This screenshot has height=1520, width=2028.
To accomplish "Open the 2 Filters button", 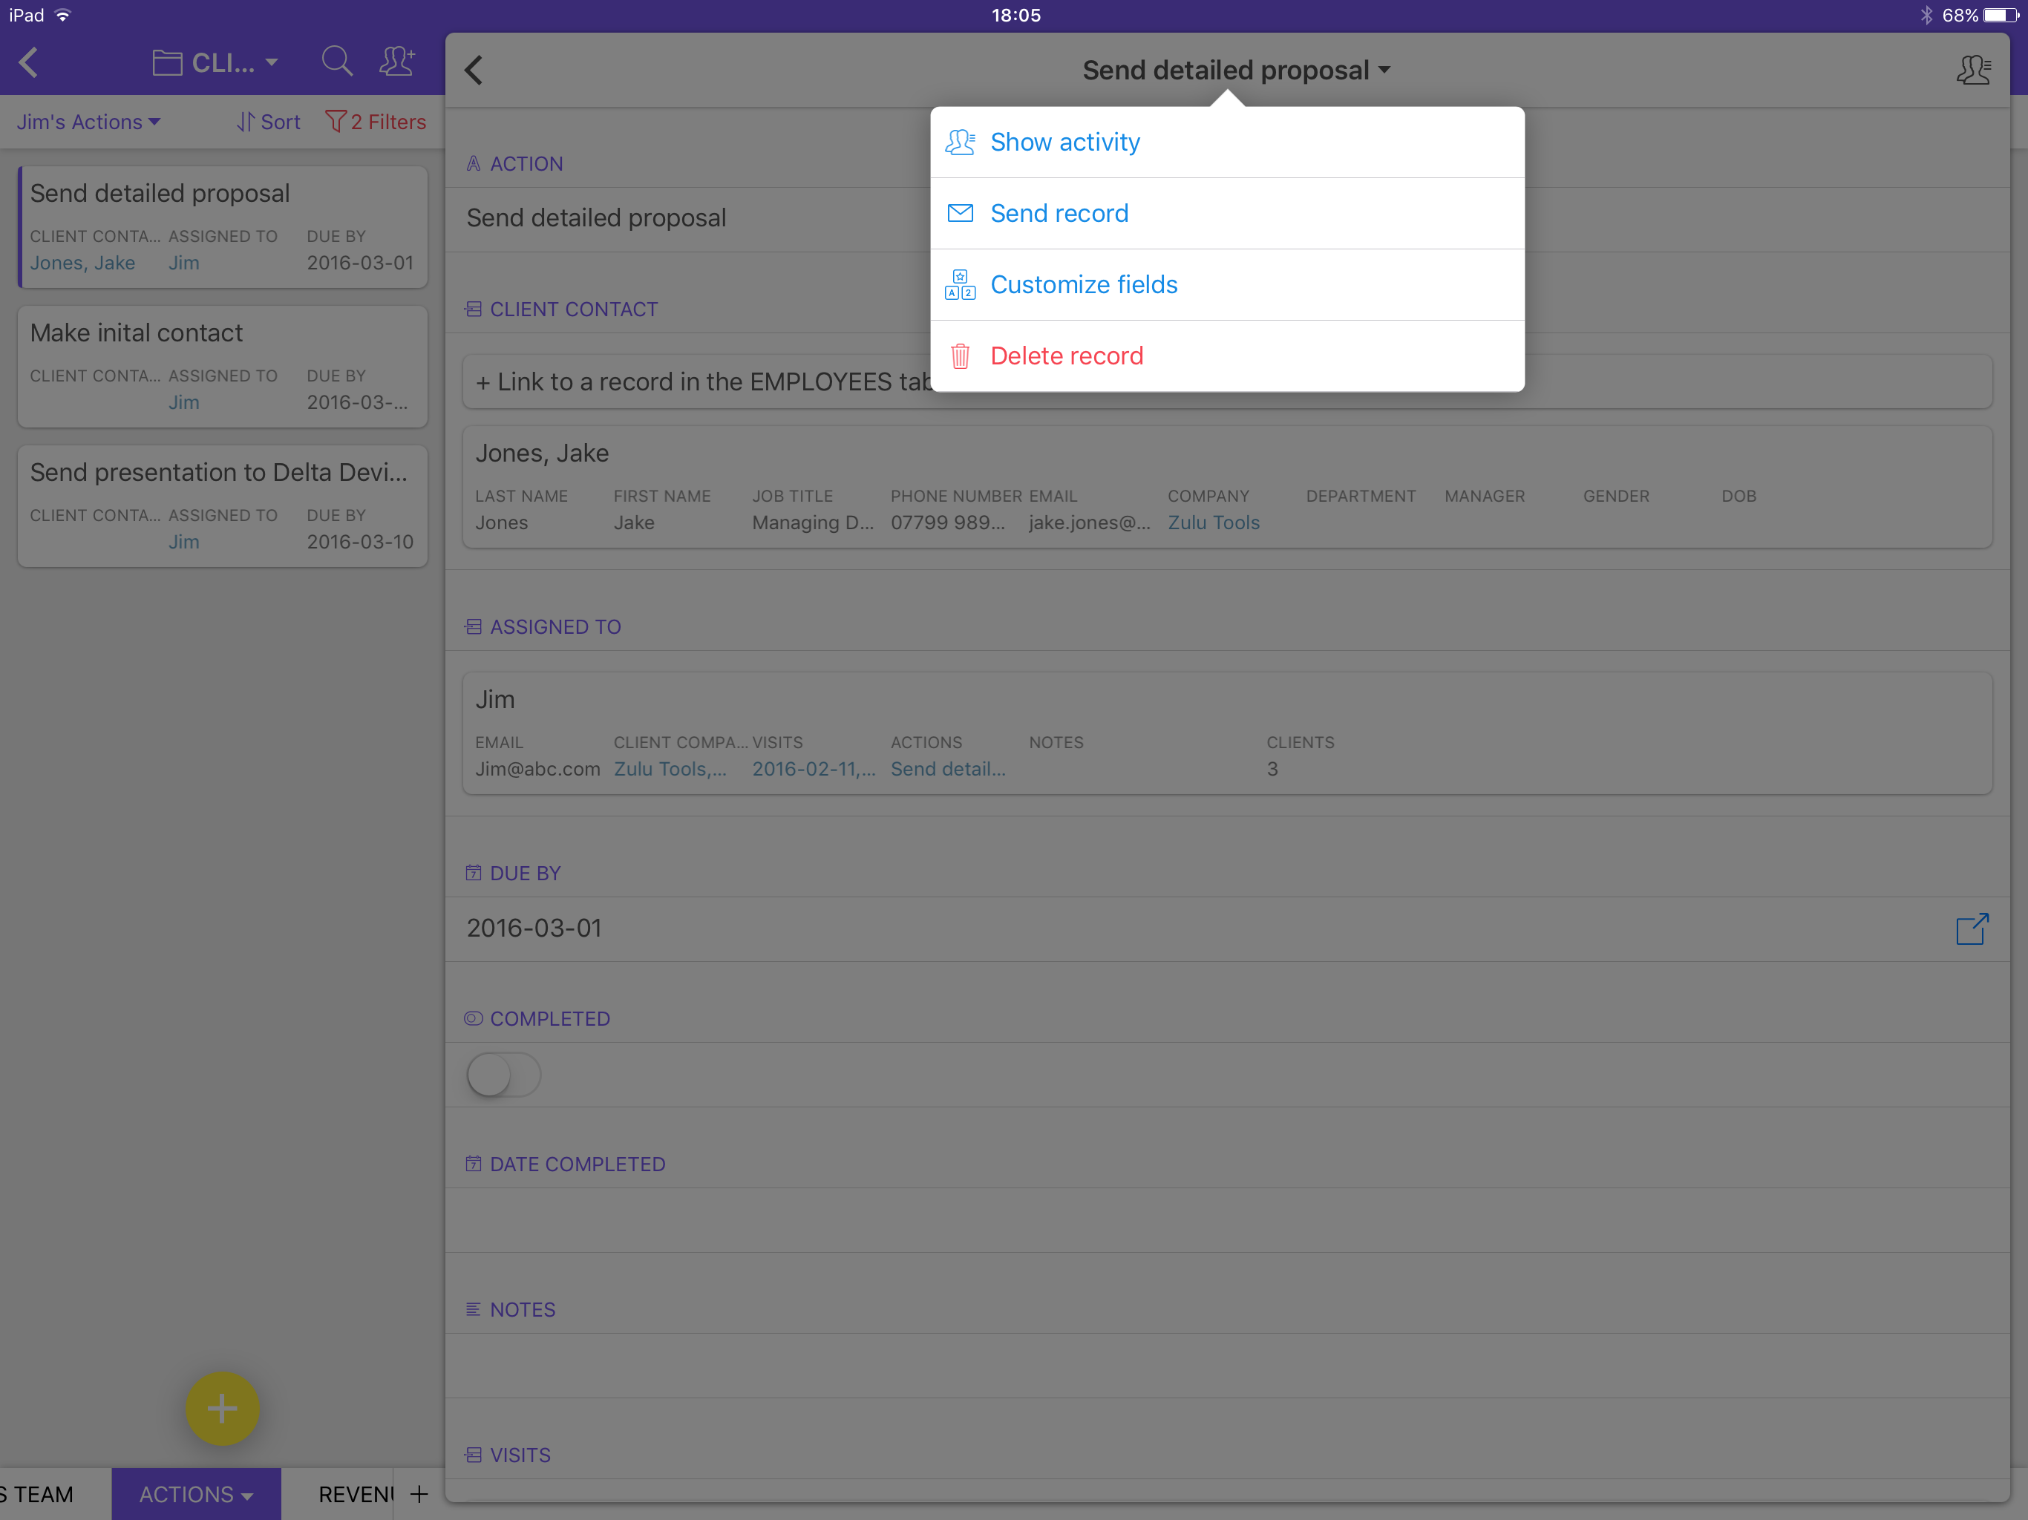I will coord(376,122).
